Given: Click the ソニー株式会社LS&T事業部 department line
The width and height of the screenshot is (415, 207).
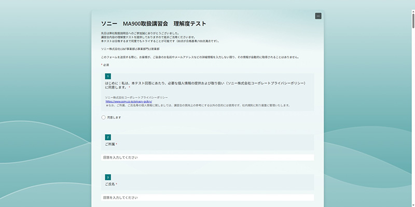Looking at the screenshot, I should [x=130, y=49].
